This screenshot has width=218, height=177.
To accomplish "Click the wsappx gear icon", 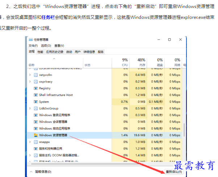I will point(36,142).
